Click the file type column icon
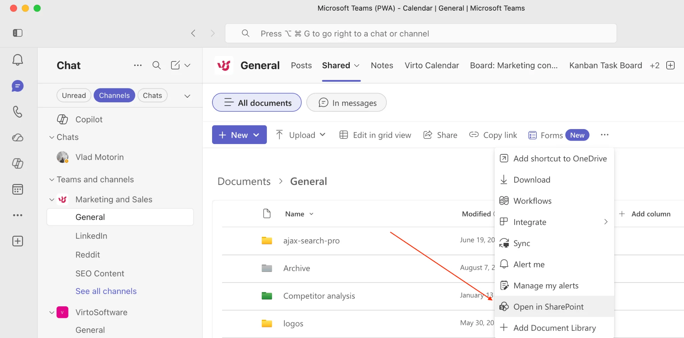This screenshot has height=338, width=684. (x=267, y=214)
